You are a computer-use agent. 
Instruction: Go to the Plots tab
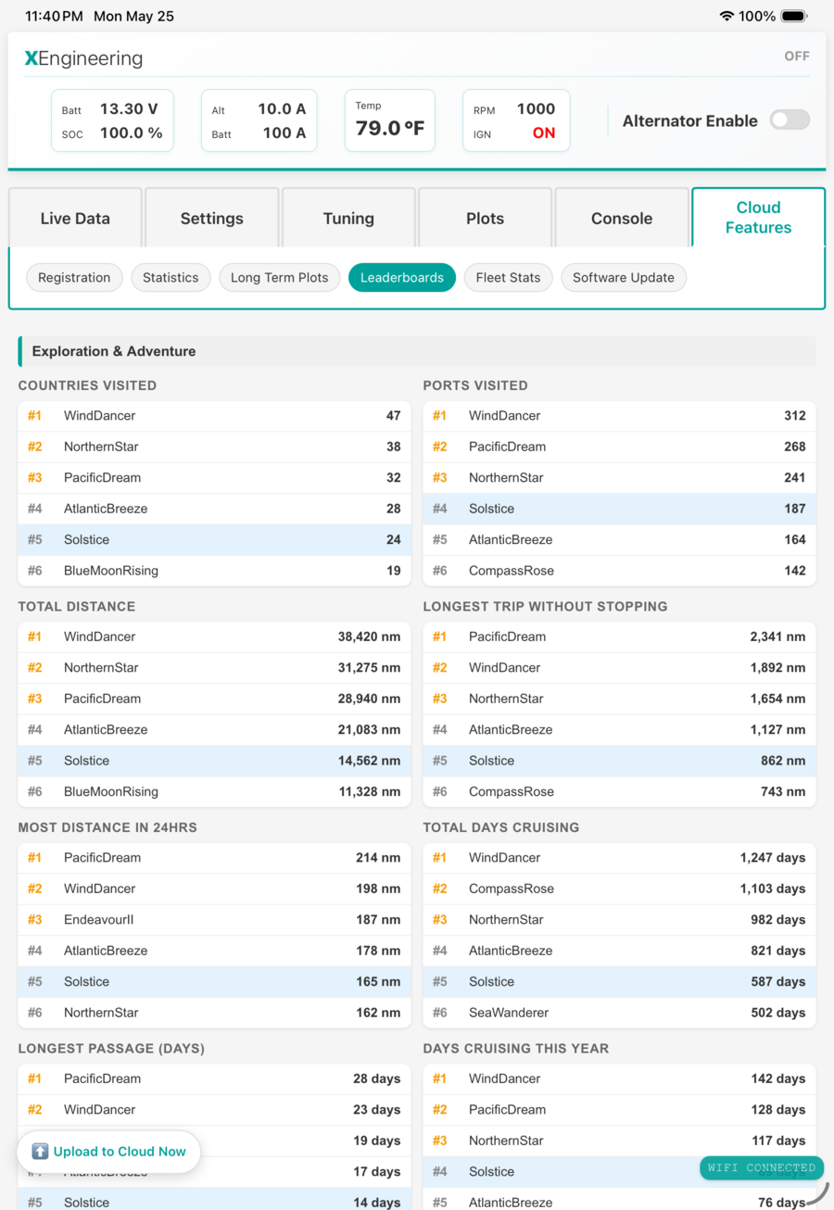click(486, 219)
